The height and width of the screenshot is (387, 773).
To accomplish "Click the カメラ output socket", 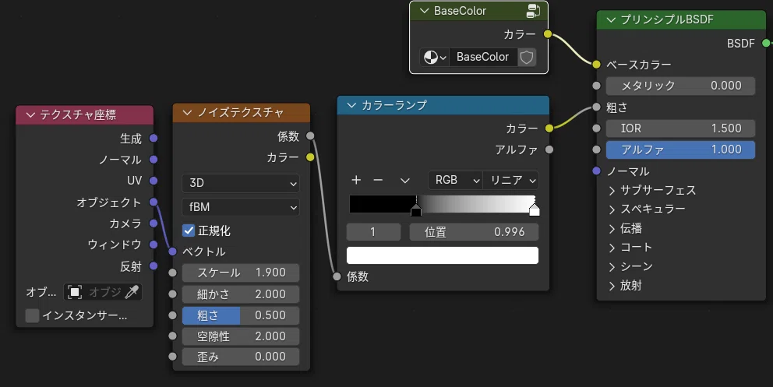I will click(154, 223).
